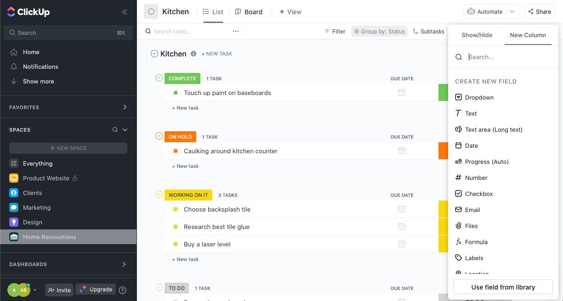The image size is (563, 301).
Task: Click the help question mark icon
Action: click(123, 290)
